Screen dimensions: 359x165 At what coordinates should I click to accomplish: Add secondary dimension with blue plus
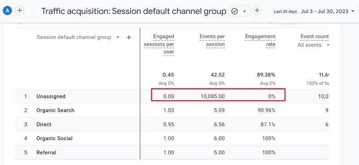(x=129, y=38)
